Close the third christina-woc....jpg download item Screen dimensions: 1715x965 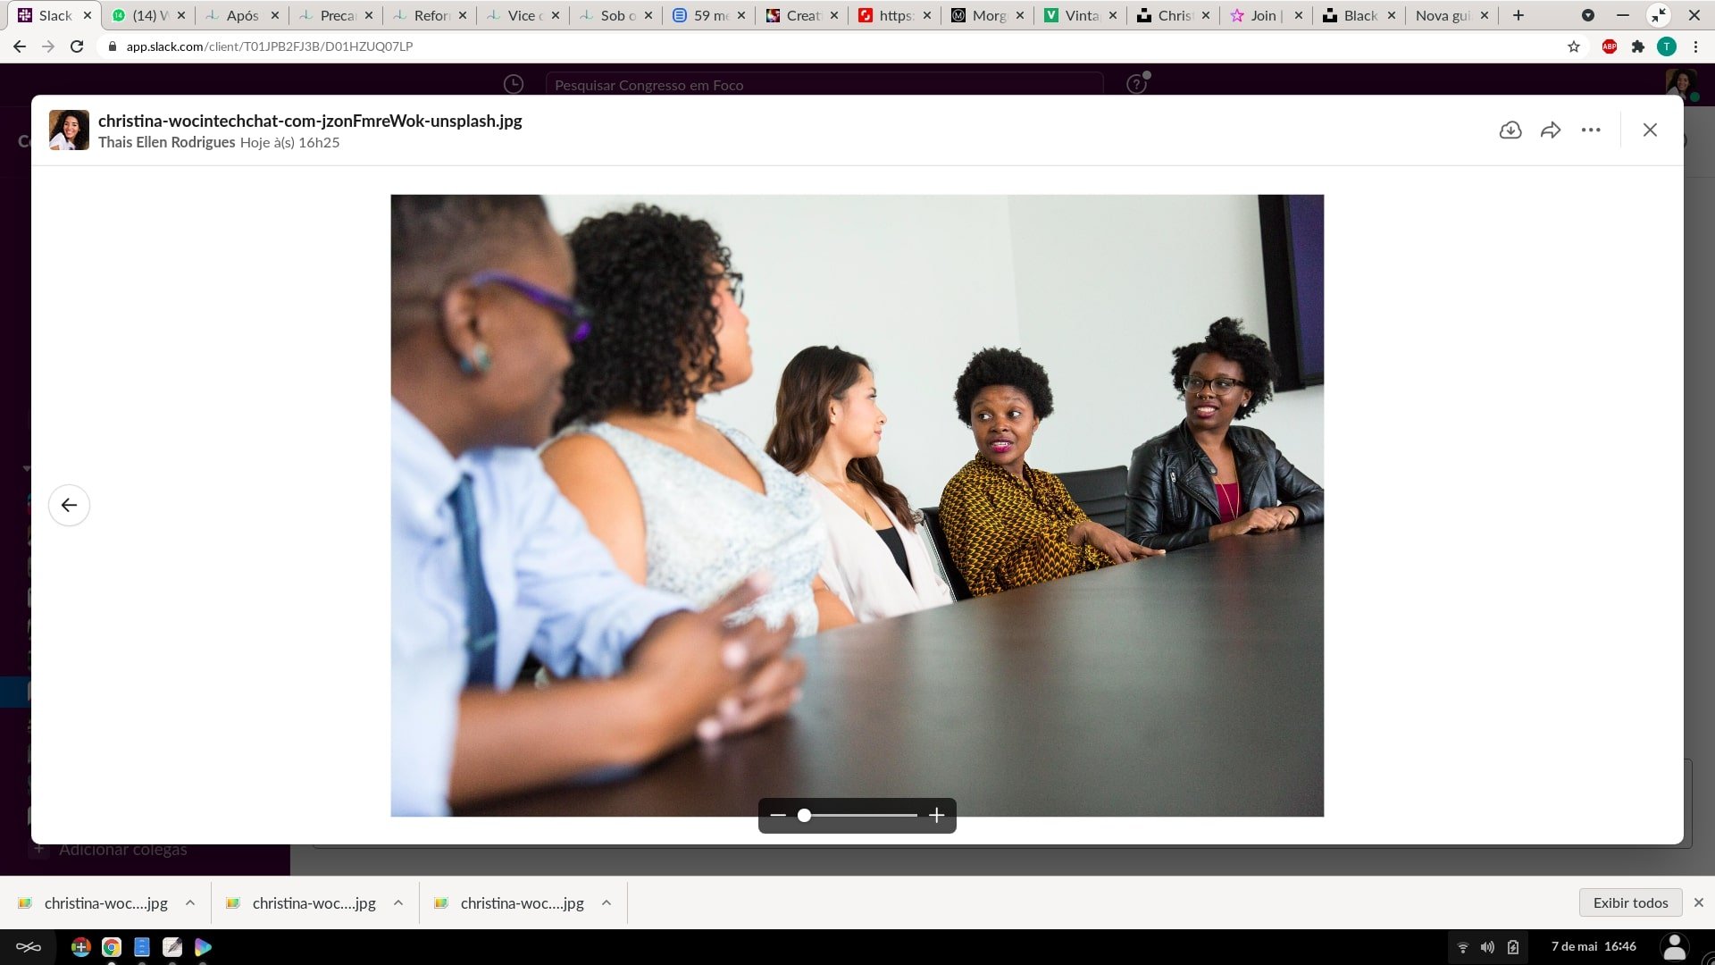click(607, 902)
